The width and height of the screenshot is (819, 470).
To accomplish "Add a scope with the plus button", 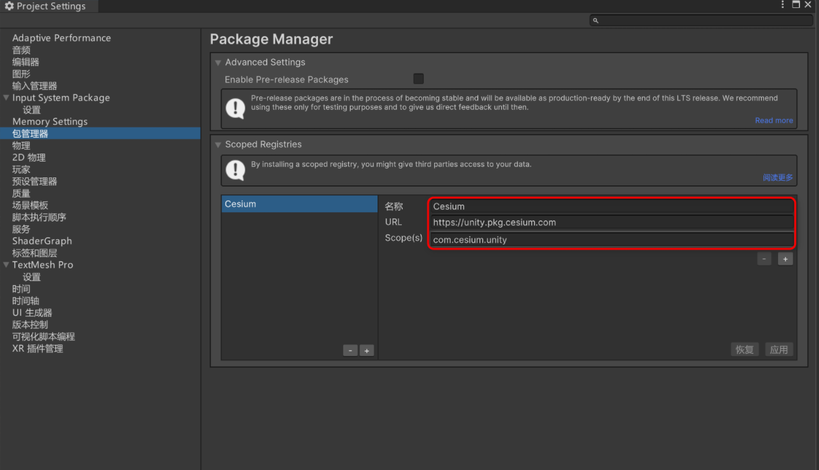I will (x=785, y=259).
